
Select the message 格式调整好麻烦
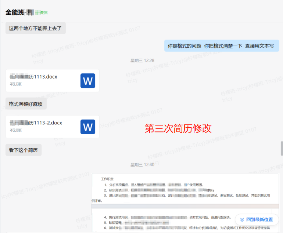click(x=26, y=104)
